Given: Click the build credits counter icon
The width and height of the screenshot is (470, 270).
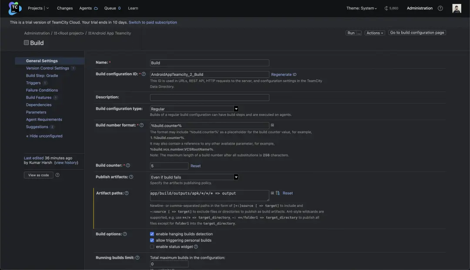Looking at the screenshot, I should click(x=386, y=8).
